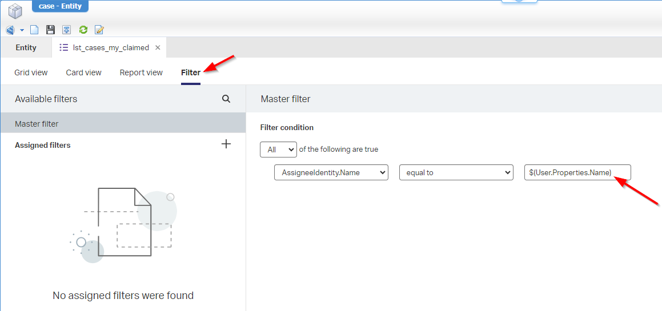This screenshot has width=662, height=311.
Task: Click the publish upload arrow icon
Action: [x=67, y=30]
